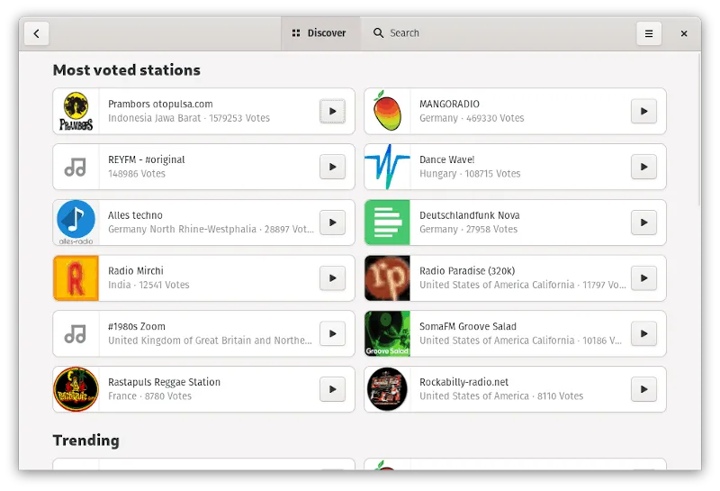Viewport: 720px width, 491px height.
Task: Select 'Rastapuls Reggae Station' title text
Action: (164, 382)
